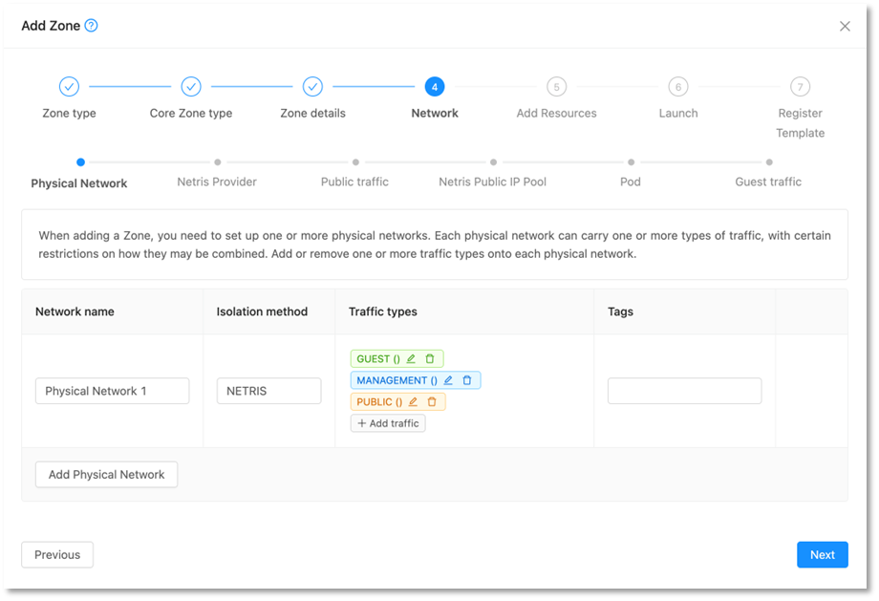Edit the MANAGEMENT traffic type

point(448,380)
